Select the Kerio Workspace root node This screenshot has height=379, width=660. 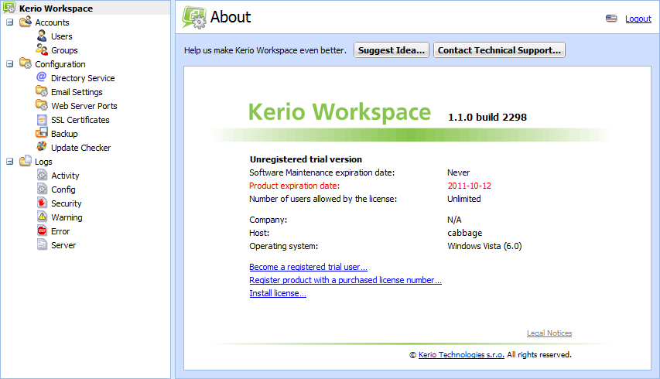pyautogui.click(x=56, y=9)
